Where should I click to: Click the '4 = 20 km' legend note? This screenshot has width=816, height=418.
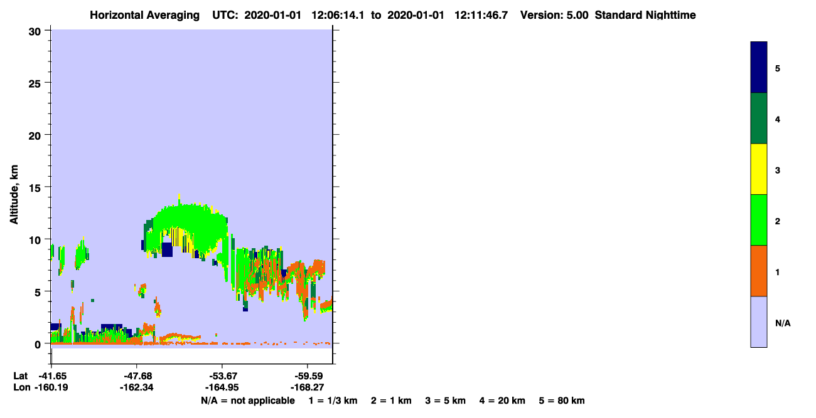pos(502,401)
